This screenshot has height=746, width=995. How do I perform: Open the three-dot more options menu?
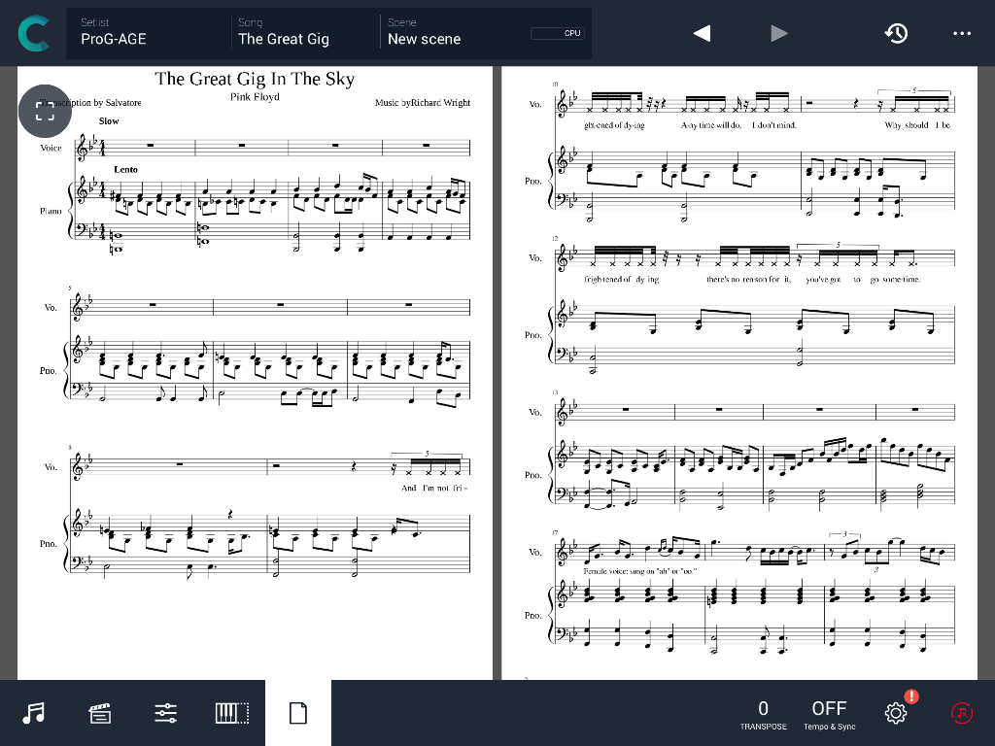click(x=962, y=33)
